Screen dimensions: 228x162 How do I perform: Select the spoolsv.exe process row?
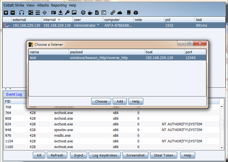[x=63, y=130]
